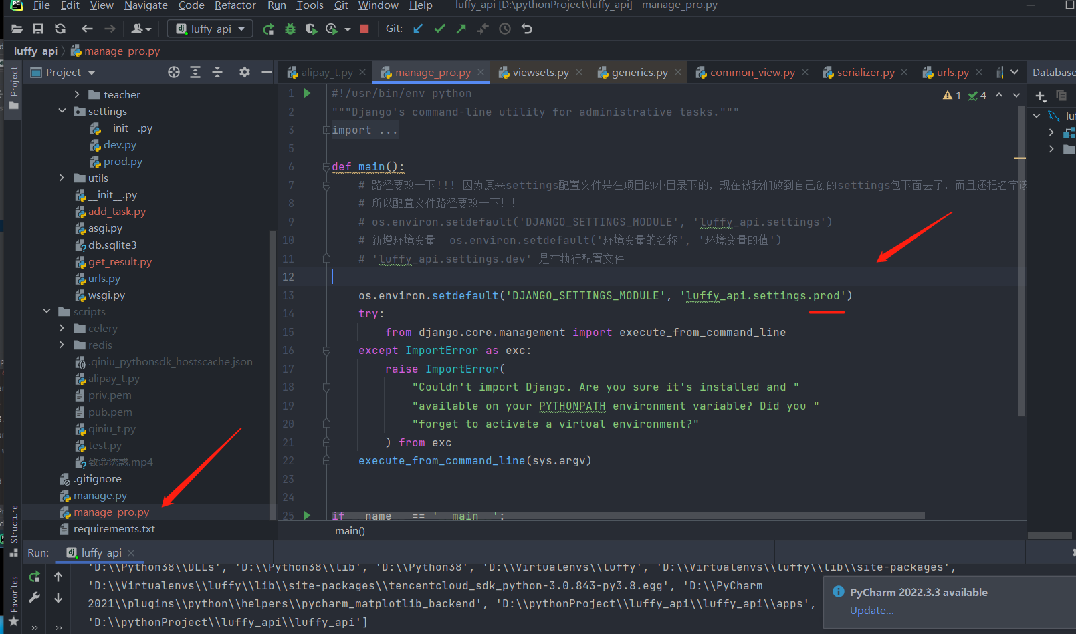
Task: Expand the redis folder
Action: coord(62,345)
